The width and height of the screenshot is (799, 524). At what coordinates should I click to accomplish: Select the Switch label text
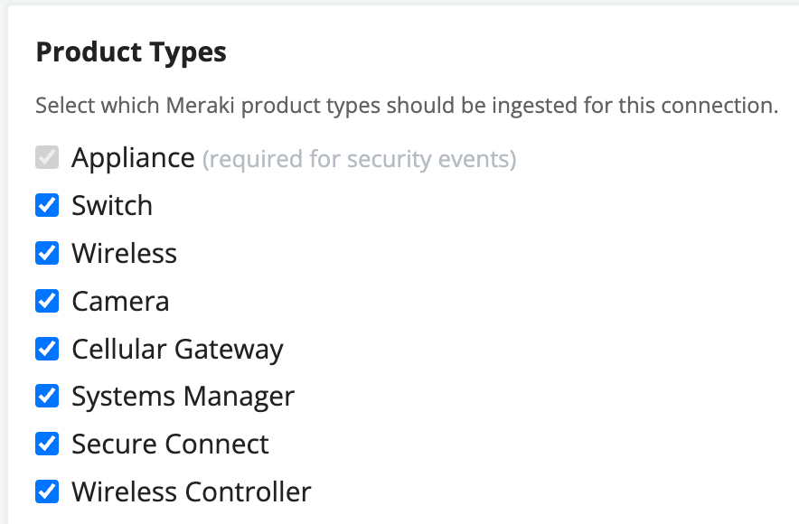pos(112,206)
